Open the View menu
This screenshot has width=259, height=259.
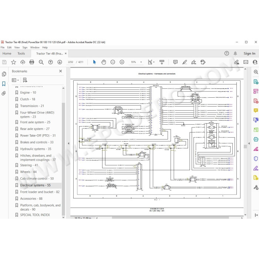[x=17, y=47]
